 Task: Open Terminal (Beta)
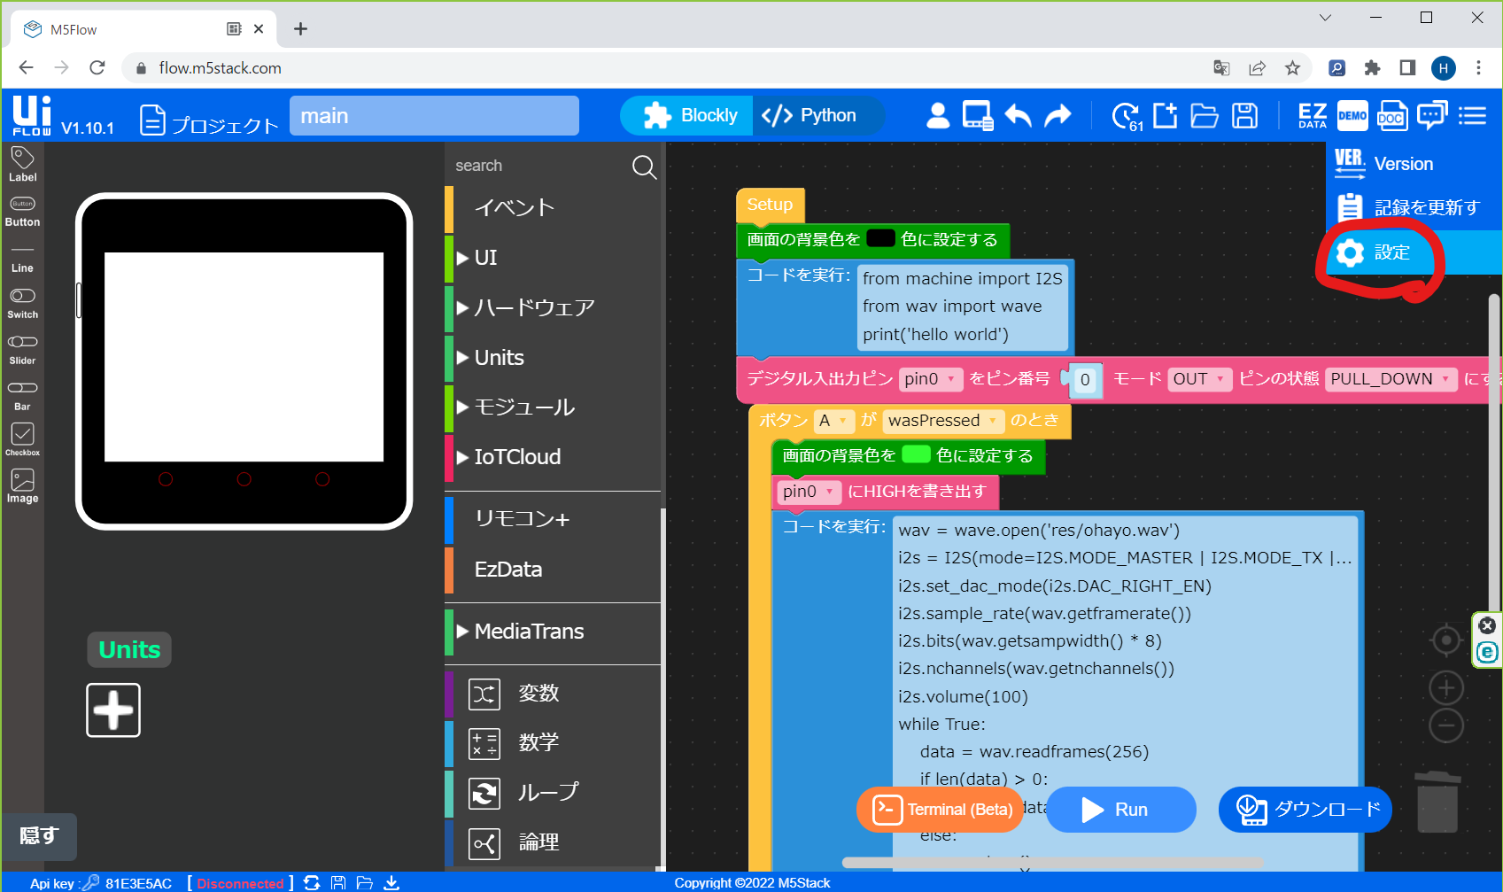941,810
